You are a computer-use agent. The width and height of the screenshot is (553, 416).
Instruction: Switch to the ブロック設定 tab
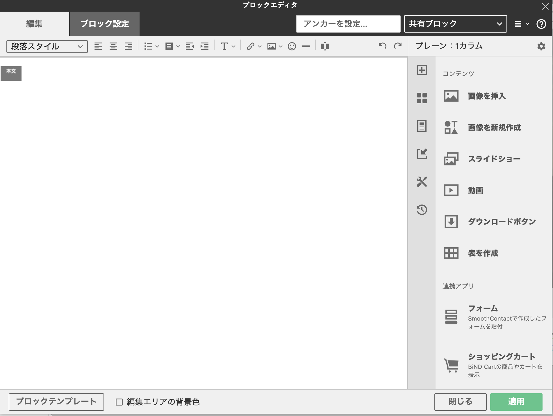click(x=104, y=24)
